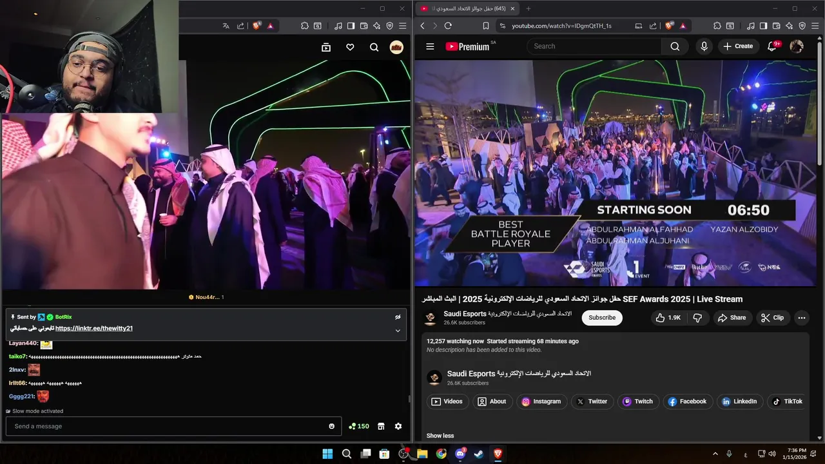Open the Instagram channel link

pos(541,401)
